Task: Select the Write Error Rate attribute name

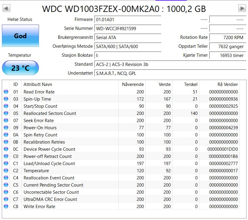Action: pyautogui.click(x=39, y=206)
